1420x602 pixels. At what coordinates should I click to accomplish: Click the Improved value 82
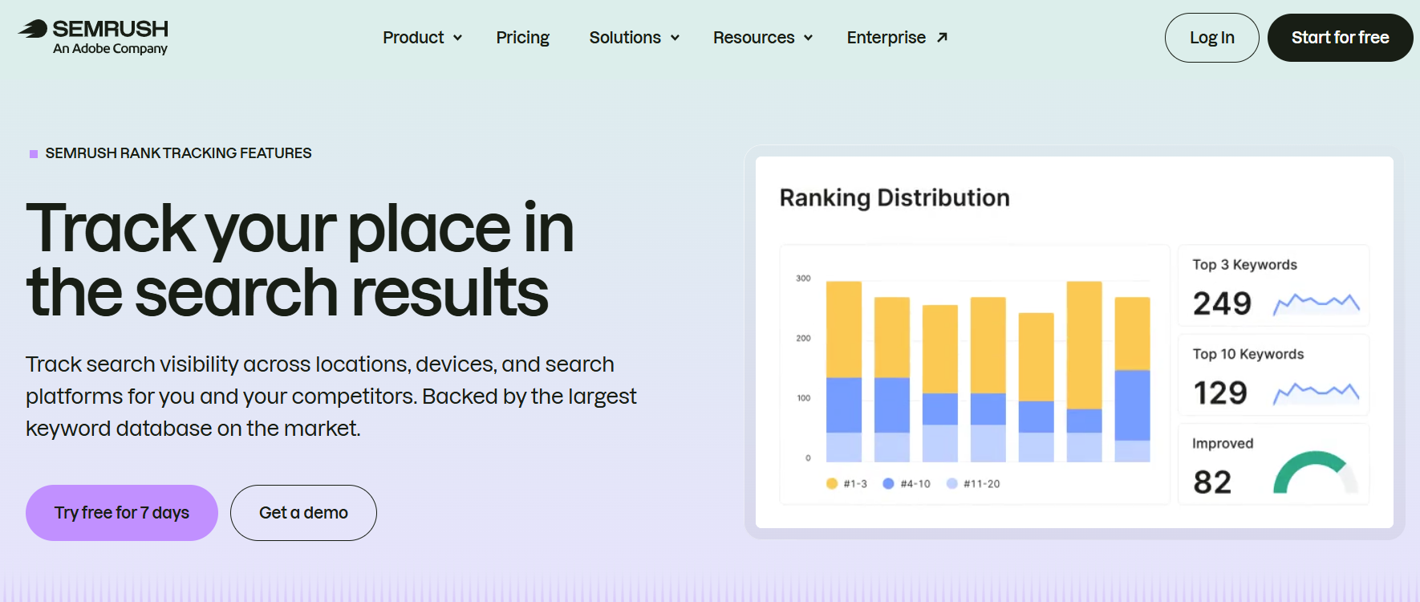[1212, 482]
